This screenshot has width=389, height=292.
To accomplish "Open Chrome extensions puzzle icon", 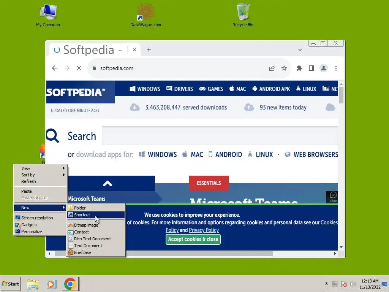I will 299,68.
